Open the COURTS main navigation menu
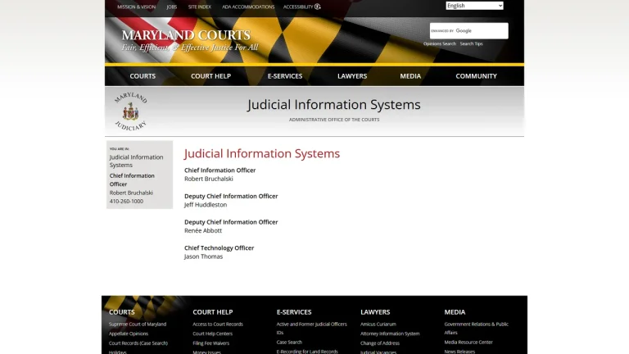The height and width of the screenshot is (354, 629). tap(143, 76)
